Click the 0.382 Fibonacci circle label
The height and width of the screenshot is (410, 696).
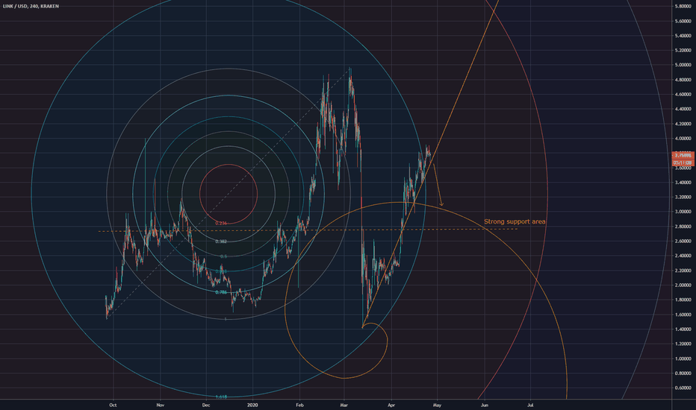click(x=221, y=242)
